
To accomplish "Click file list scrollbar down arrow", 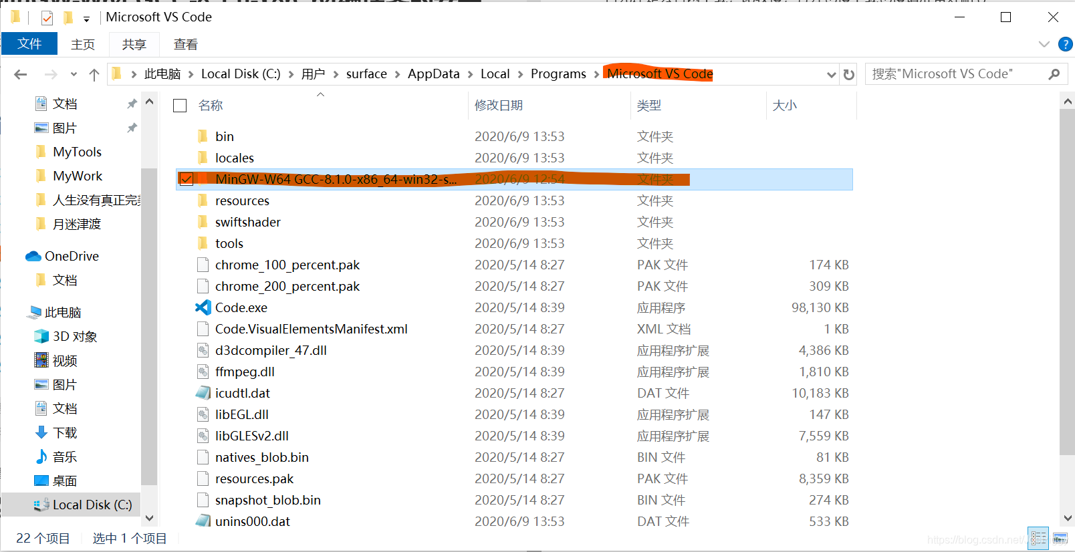I will 1067,518.
